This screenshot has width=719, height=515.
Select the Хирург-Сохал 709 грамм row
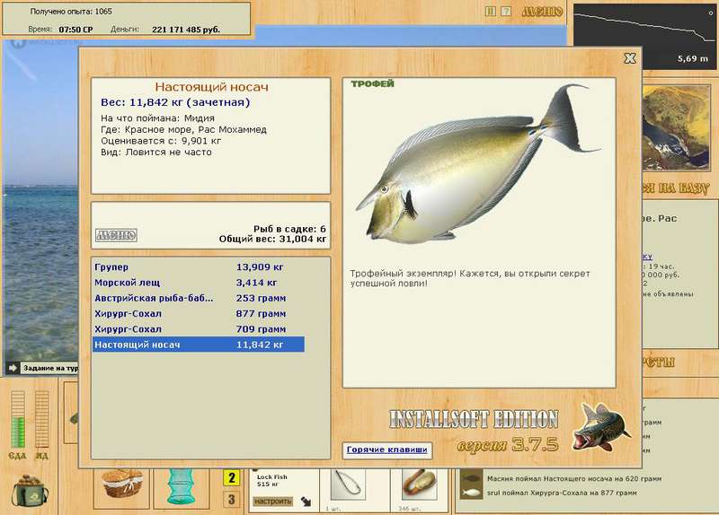pyautogui.click(x=199, y=329)
